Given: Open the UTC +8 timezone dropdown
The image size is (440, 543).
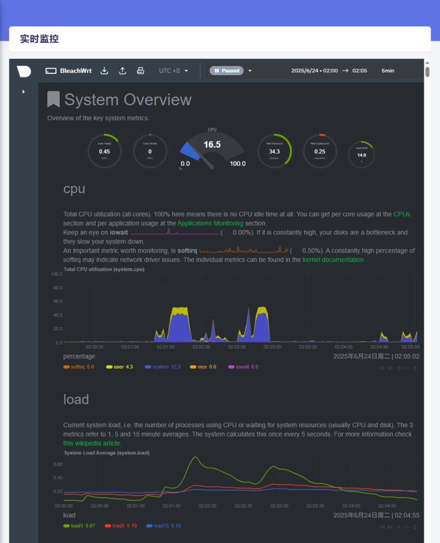Looking at the screenshot, I should 173,71.
